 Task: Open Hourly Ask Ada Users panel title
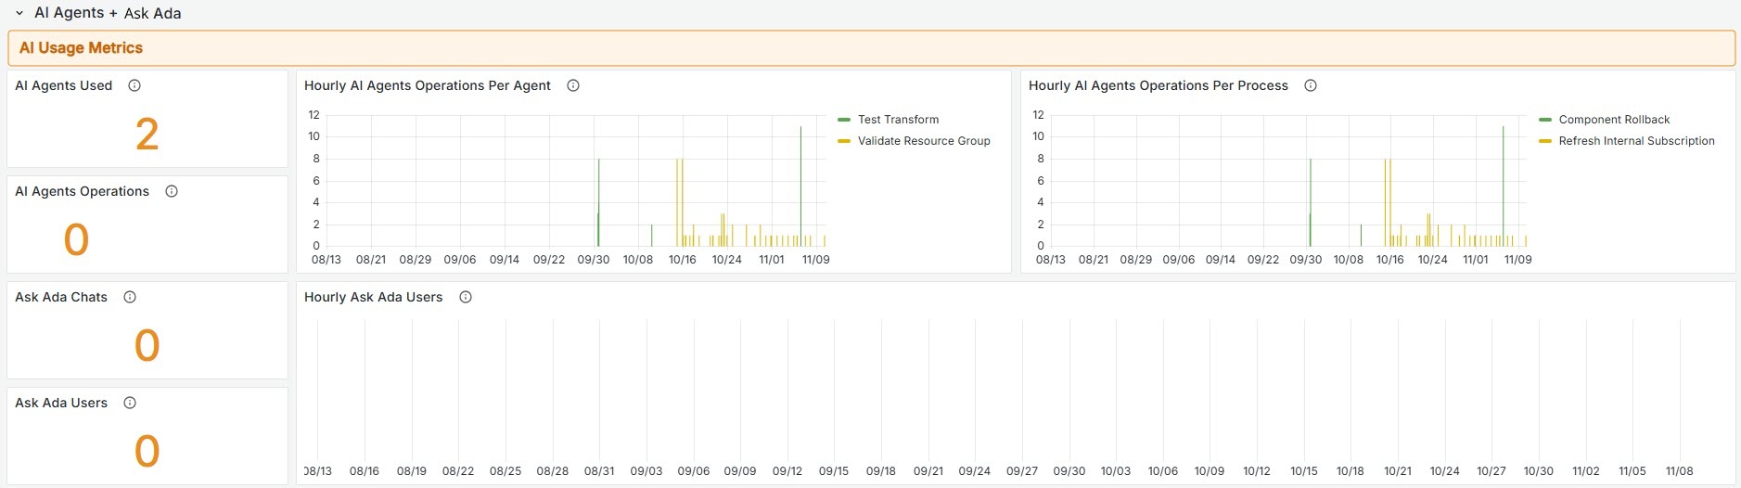coord(373,297)
